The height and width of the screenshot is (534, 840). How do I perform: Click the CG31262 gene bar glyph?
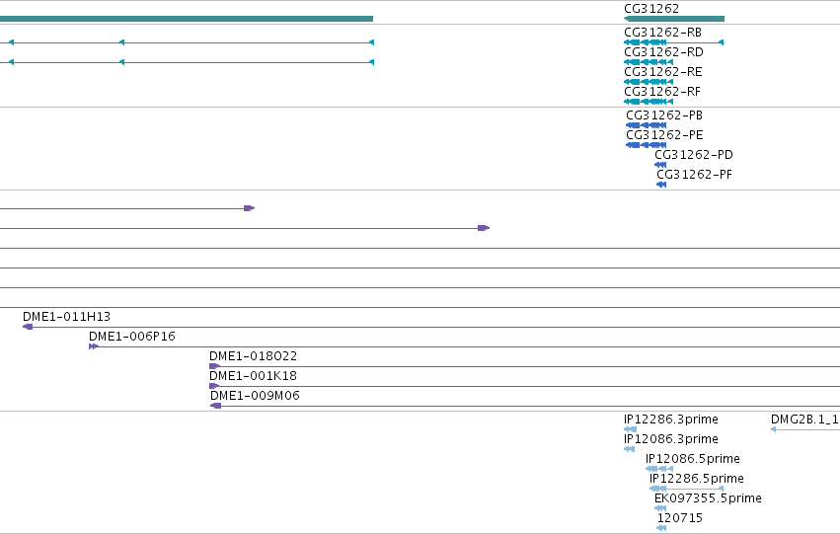click(x=674, y=19)
